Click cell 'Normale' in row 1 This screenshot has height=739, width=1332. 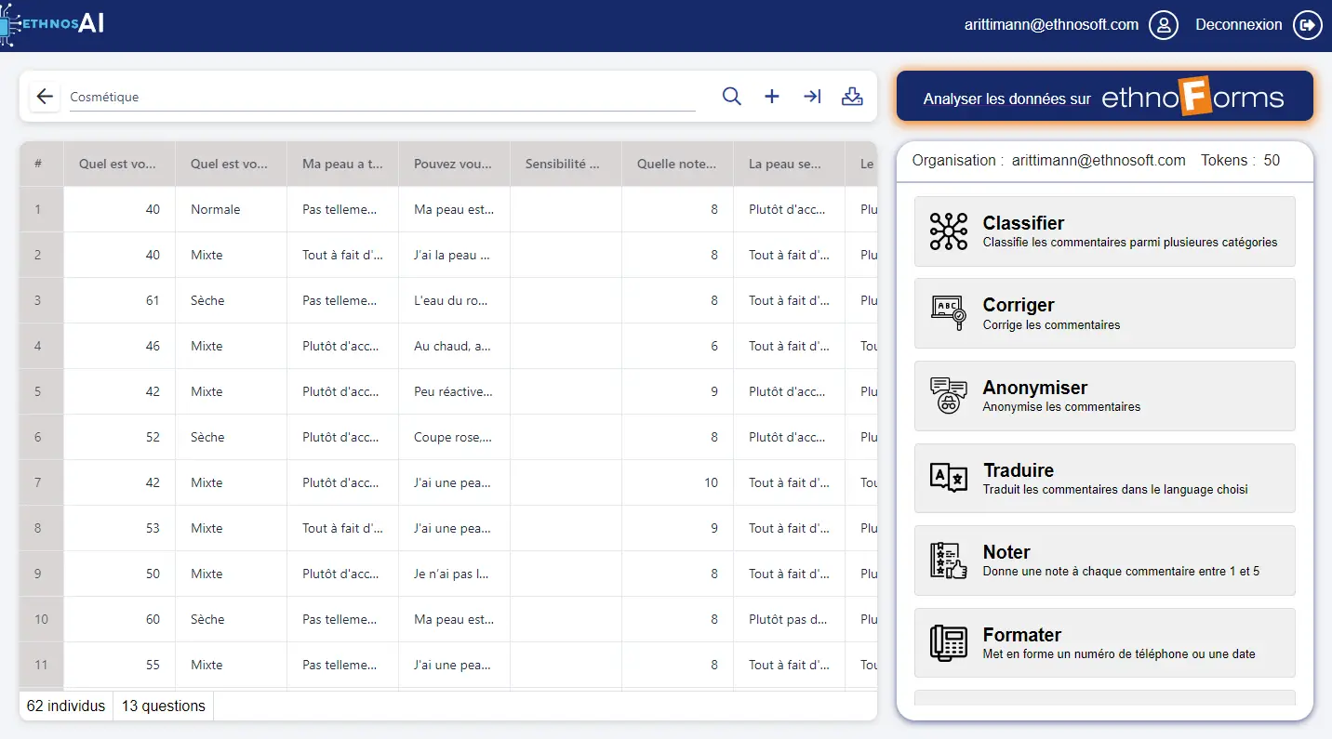(231, 209)
